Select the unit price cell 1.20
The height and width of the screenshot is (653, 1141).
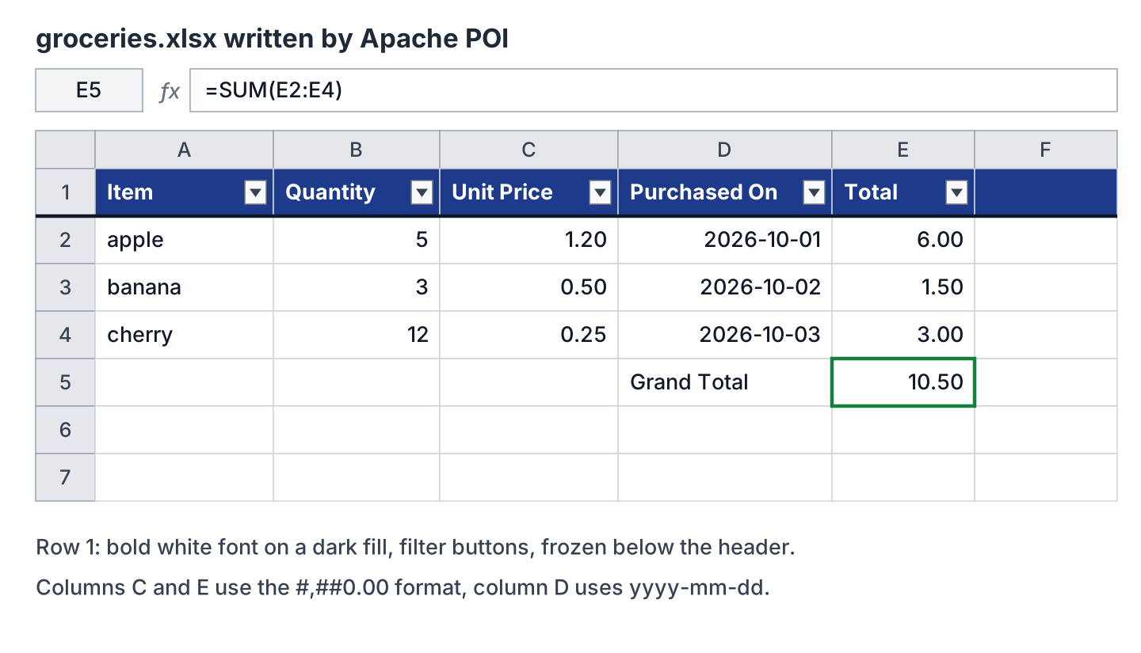529,240
